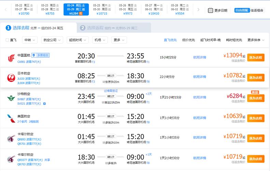Click the 转1次 label on JAL row

tap(111, 76)
